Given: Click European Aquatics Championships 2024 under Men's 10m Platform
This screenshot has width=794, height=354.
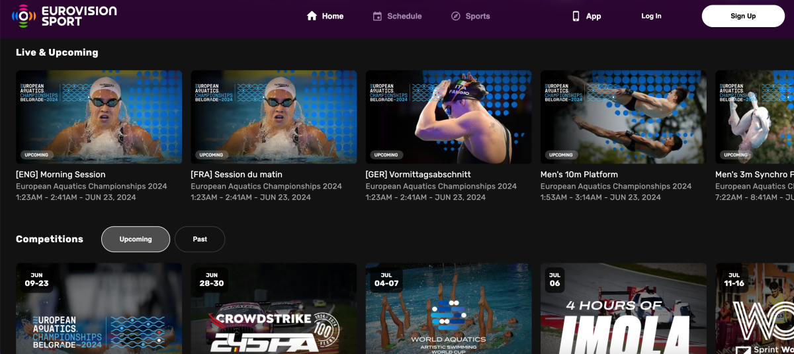Looking at the screenshot, I should 616,186.
